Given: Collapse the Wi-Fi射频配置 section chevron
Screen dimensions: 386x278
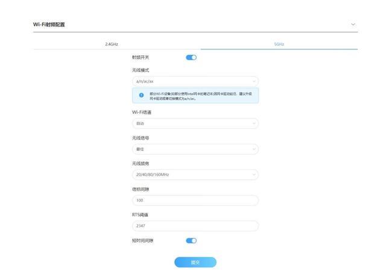Looking at the screenshot, I should pyautogui.click(x=353, y=24).
